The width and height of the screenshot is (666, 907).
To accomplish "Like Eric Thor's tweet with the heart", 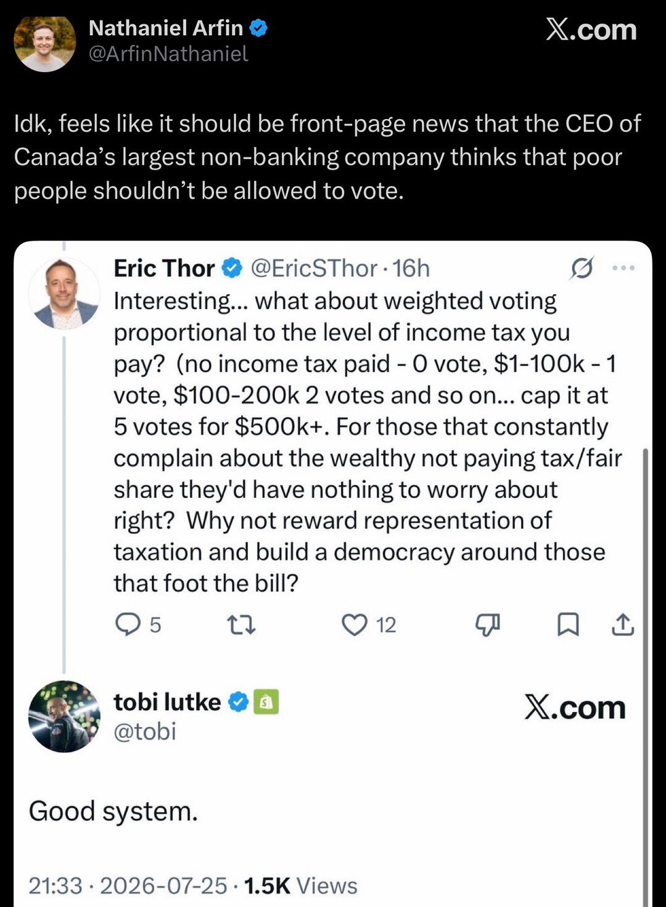I will [x=355, y=625].
